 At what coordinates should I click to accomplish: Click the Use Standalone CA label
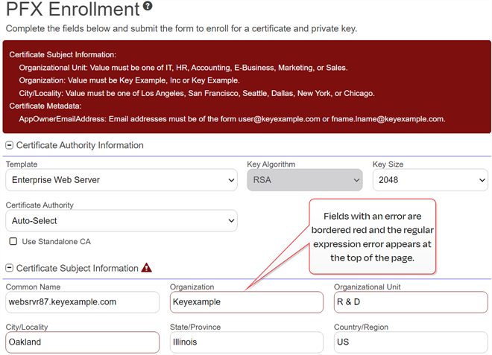click(x=57, y=242)
